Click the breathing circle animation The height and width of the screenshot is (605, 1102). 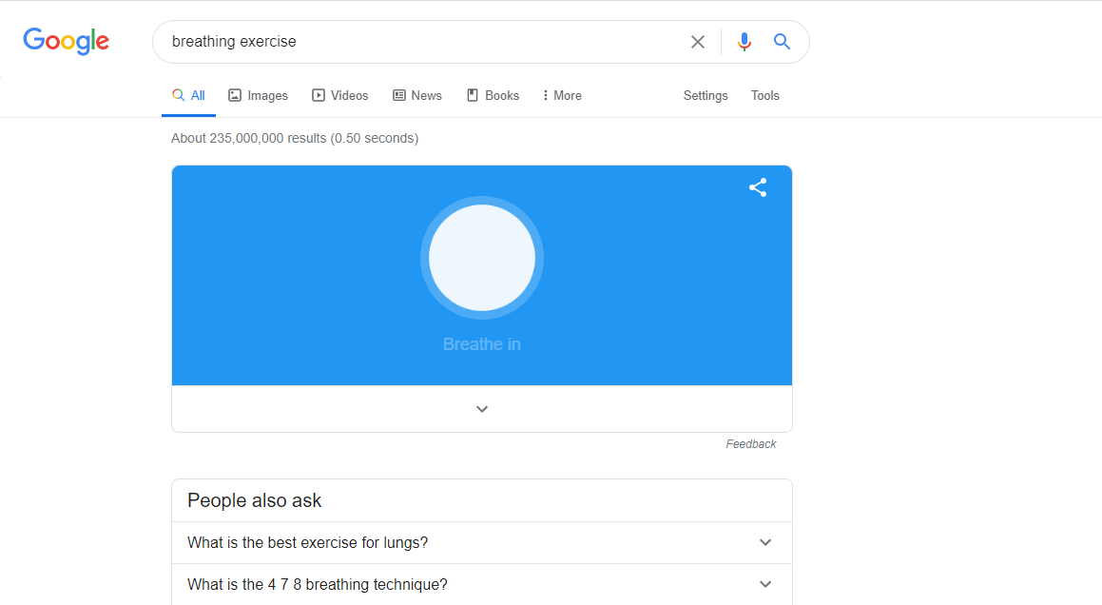coord(482,258)
